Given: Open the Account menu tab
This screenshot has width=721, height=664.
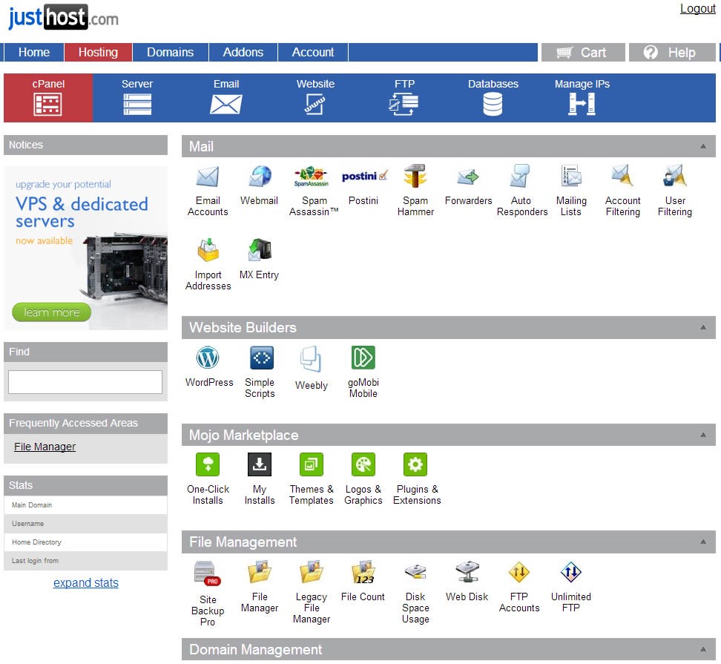Looking at the screenshot, I should tap(313, 53).
